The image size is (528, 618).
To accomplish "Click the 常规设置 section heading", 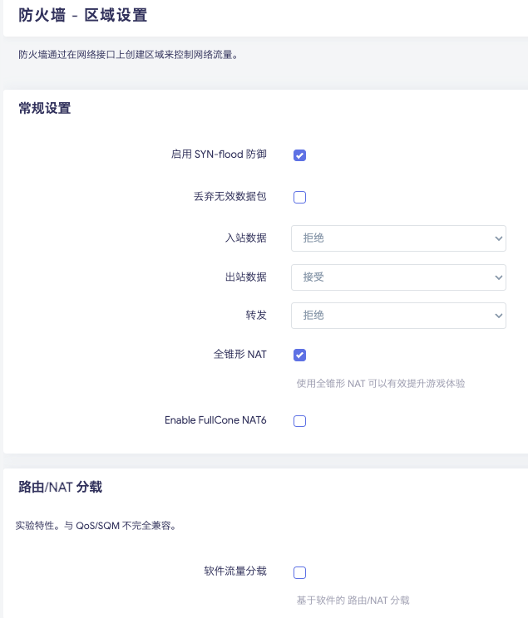I will pyautogui.click(x=45, y=108).
